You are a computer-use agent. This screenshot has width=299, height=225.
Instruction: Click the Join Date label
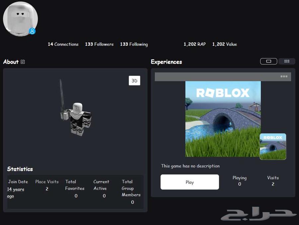pos(18,182)
